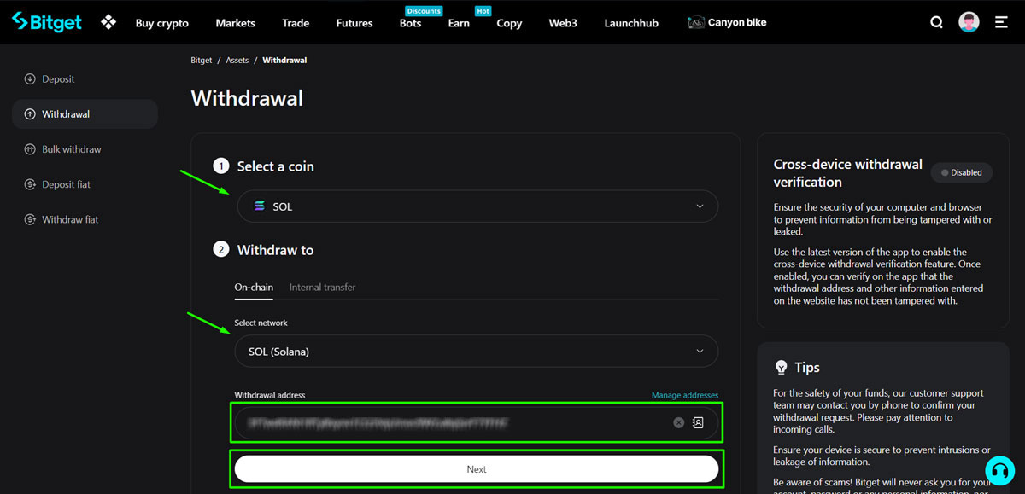The image size is (1025, 494).
Task: Clear the withdrawal address field
Action: click(679, 422)
